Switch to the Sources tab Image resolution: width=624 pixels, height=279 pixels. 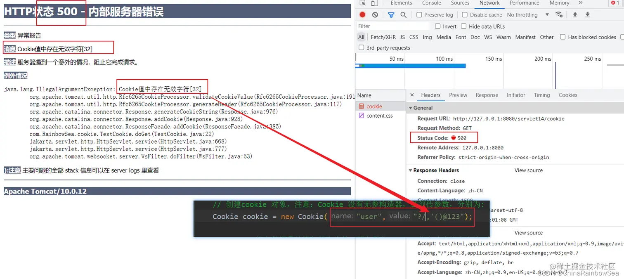tap(460, 3)
